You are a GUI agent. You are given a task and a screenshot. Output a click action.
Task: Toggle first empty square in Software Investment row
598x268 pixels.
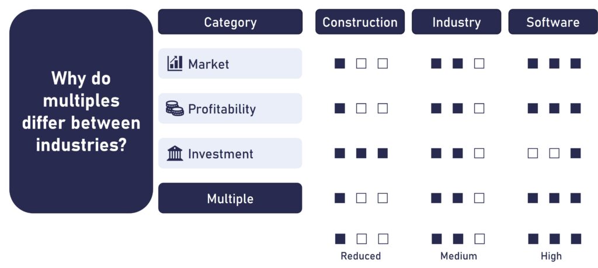(533, 153)
